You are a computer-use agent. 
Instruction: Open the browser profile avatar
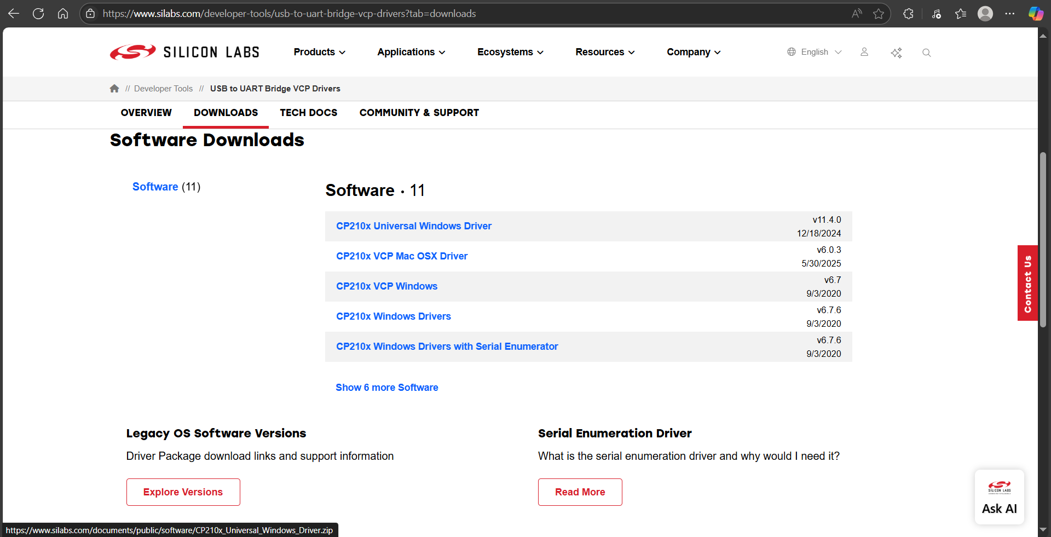point(985,14)
